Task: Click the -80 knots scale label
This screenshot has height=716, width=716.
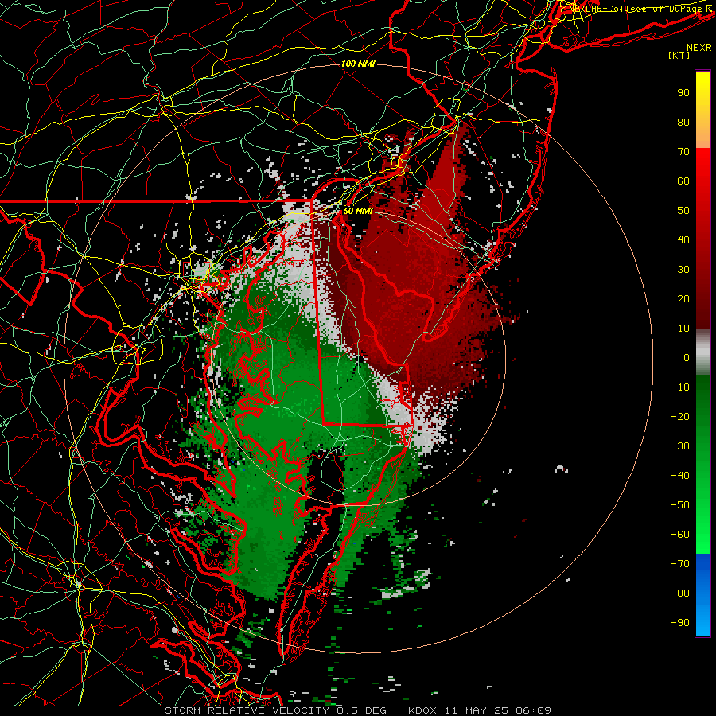Action: click(680, 593)
